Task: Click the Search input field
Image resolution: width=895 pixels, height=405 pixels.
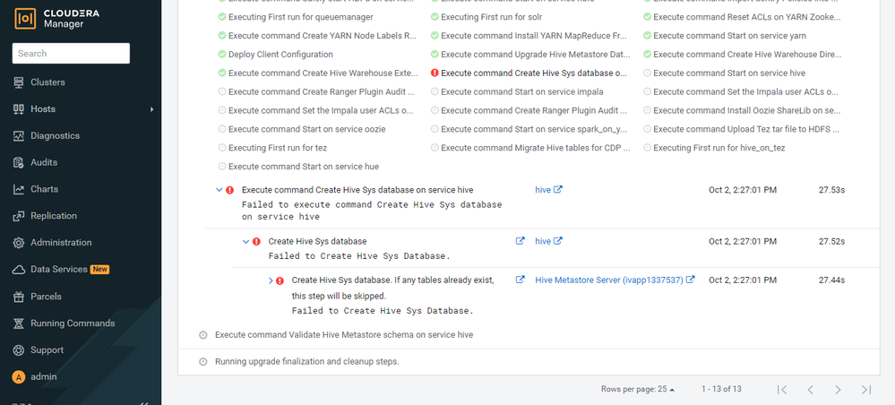Action: point(71,53)
